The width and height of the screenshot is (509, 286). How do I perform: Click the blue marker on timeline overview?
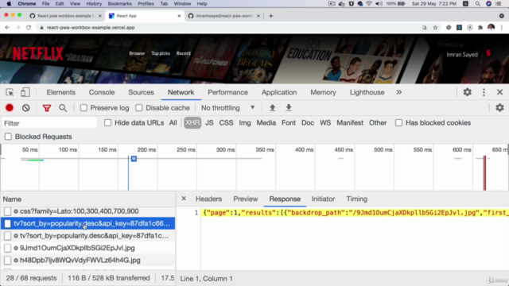(134, 159)
